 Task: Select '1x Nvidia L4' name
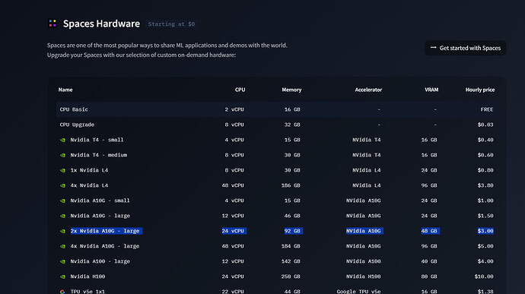(89, 170)
